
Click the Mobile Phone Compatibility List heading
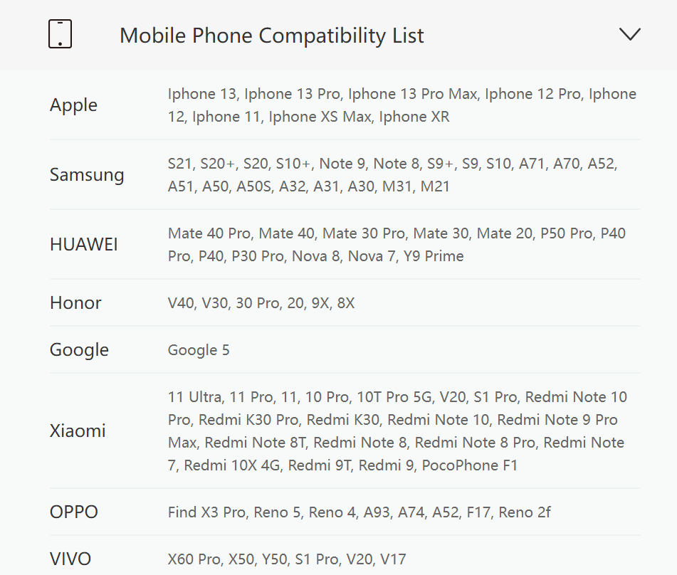pos(271,36)
